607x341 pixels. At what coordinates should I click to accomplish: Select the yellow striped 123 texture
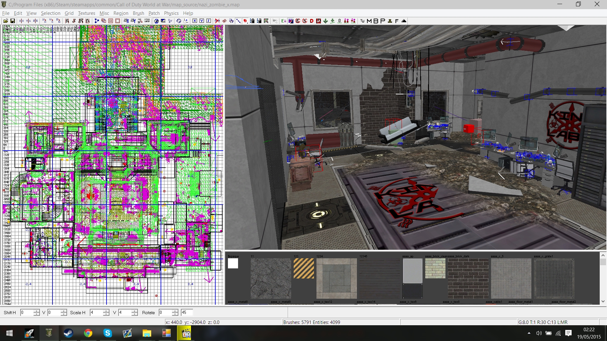click(304, 268)
